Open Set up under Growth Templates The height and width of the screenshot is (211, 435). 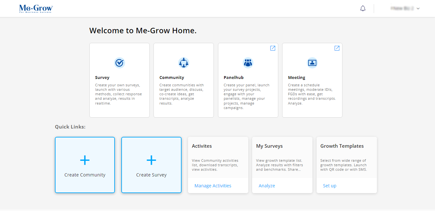(329, 185)
